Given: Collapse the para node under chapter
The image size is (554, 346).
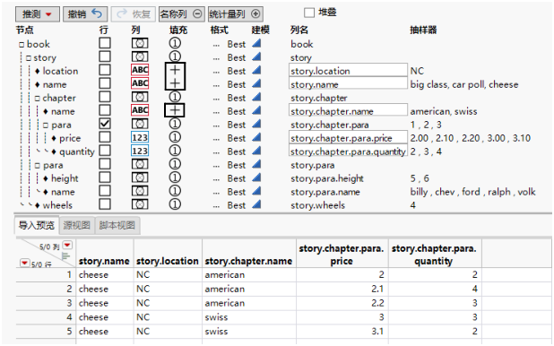Looking at the screenshot, I should (x=46, y=125).
